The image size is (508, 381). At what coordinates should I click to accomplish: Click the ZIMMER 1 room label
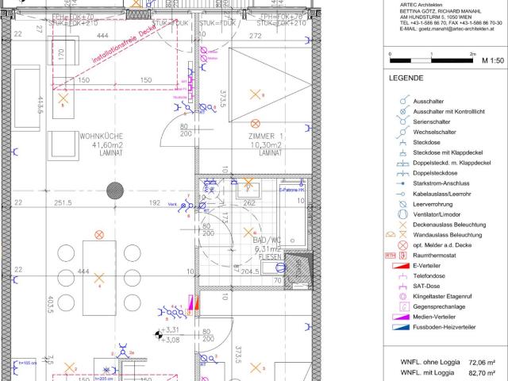coord(266,136)
